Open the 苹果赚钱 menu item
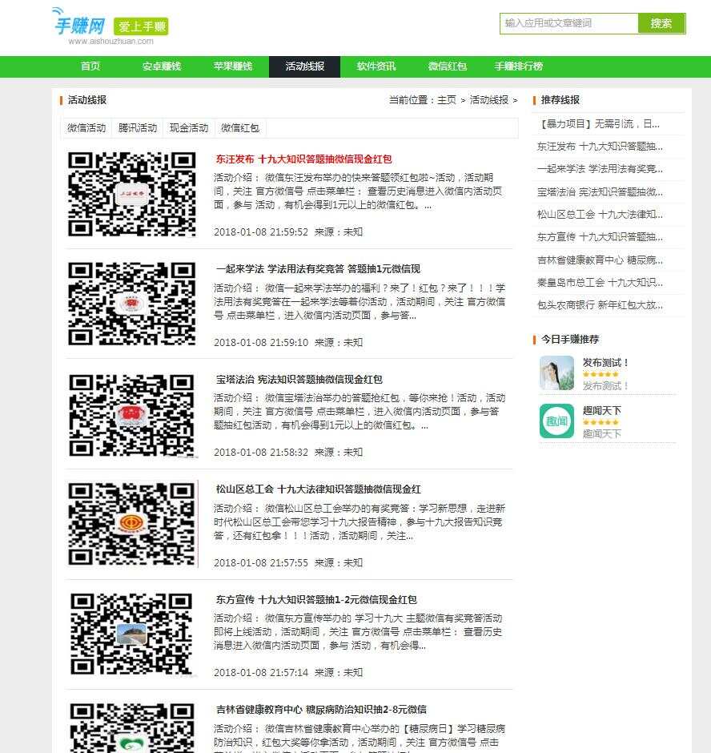 [233, 66]
